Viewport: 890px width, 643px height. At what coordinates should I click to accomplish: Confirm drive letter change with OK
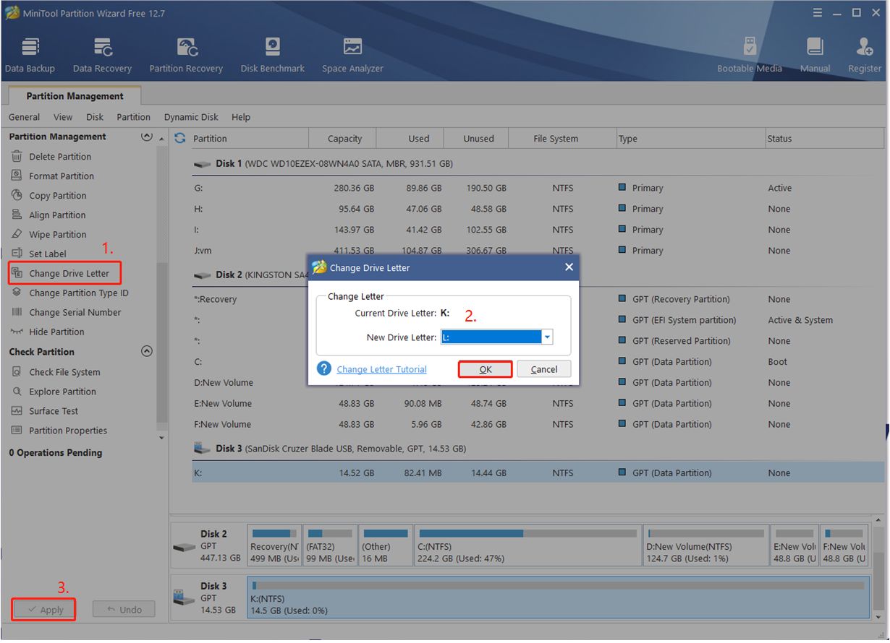coord(486,369)
